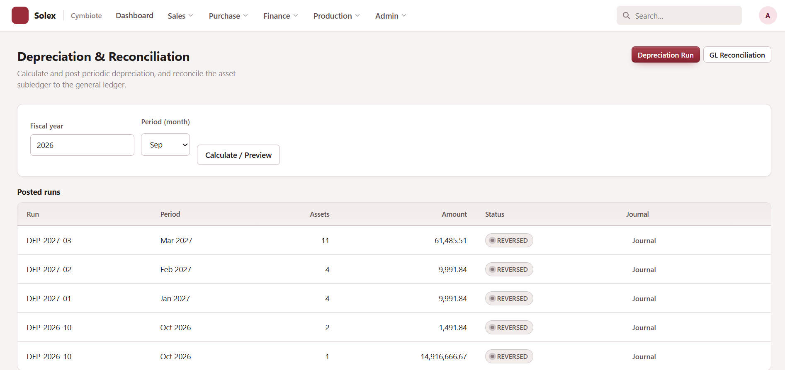The width and height of the screenshot is (785, 370).
Task: Expand the Admin menu
Action: (x=391, y=16)
